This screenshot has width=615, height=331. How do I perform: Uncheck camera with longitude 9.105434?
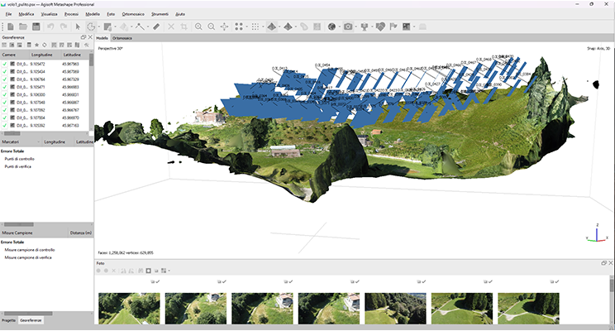(x=5, y=71)
